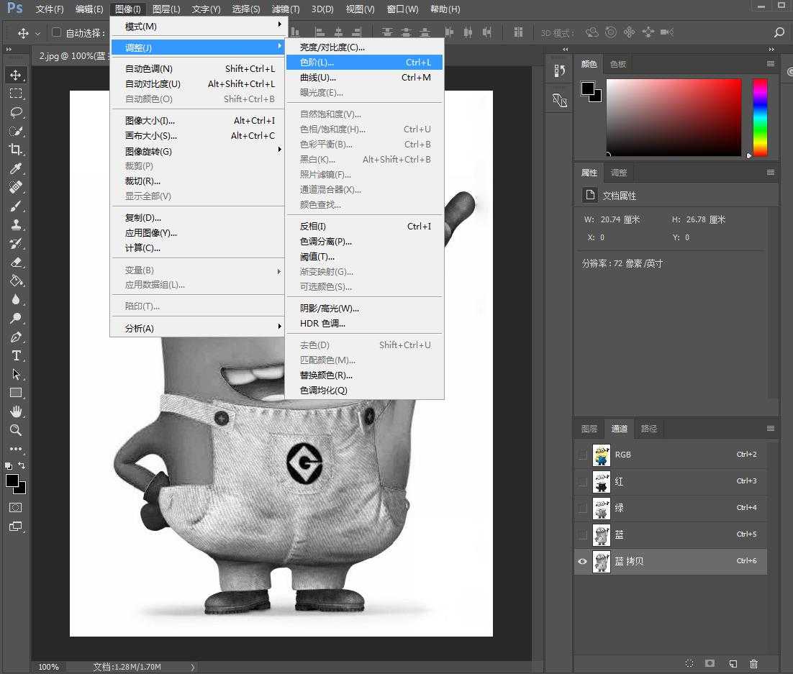Open the Properties panel options menu
793x674 pixels.
tap(770, 173)
